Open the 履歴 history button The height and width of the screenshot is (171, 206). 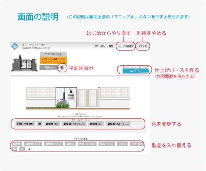coord(111,46)
